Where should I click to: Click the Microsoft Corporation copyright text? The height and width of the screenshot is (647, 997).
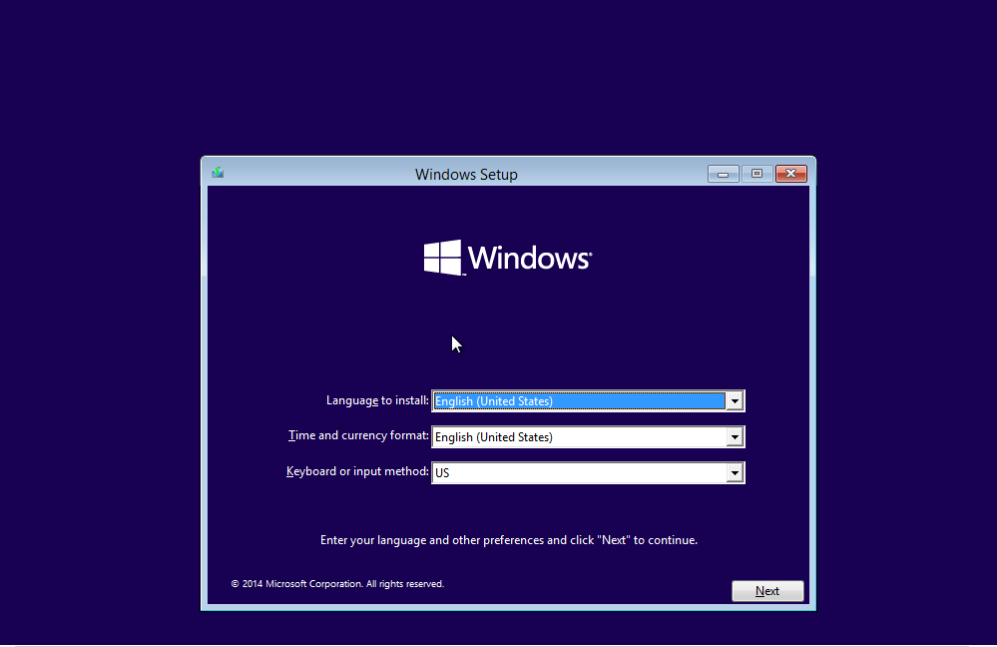coord(337,583)
